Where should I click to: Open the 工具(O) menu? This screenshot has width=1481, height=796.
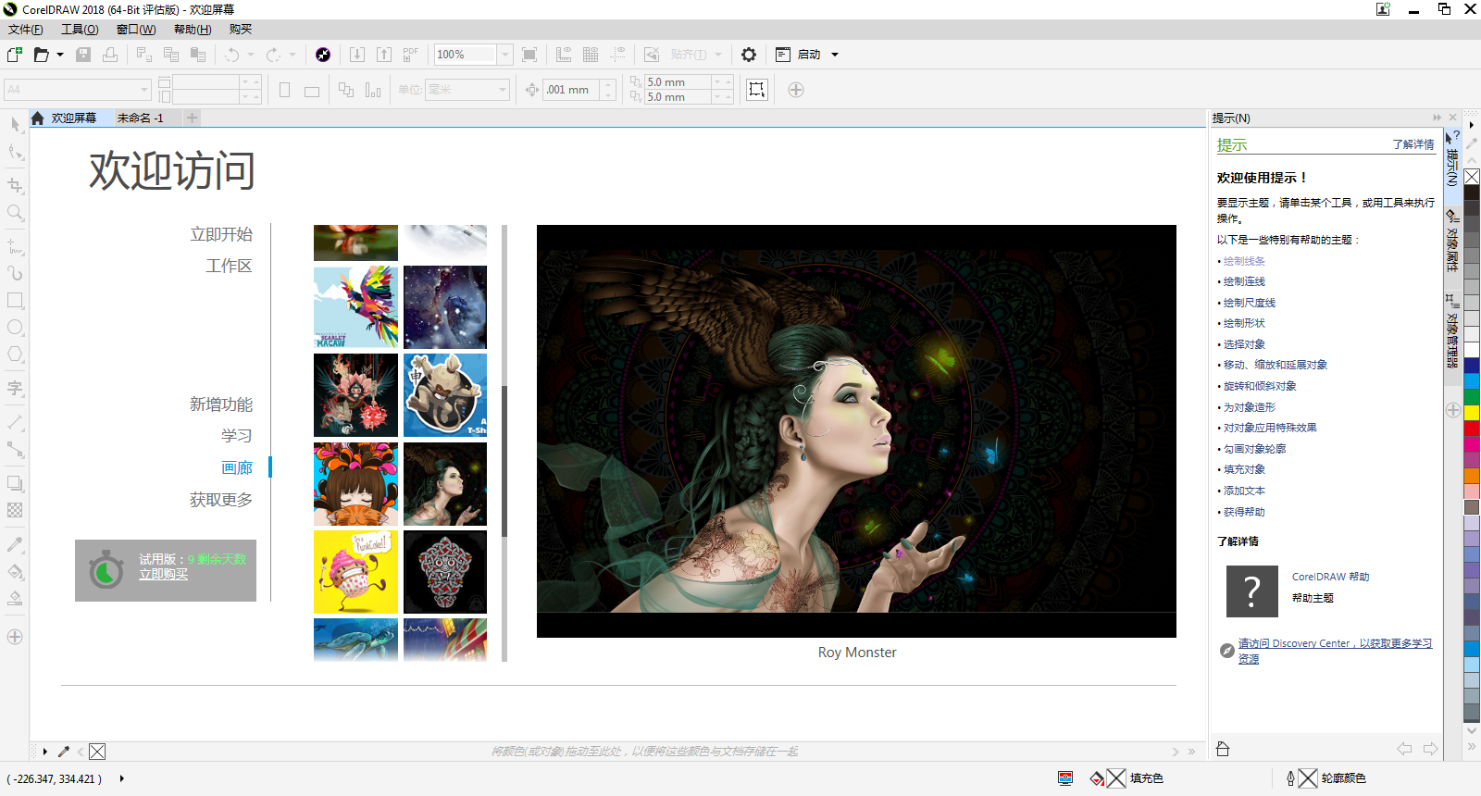click(80, 30)
